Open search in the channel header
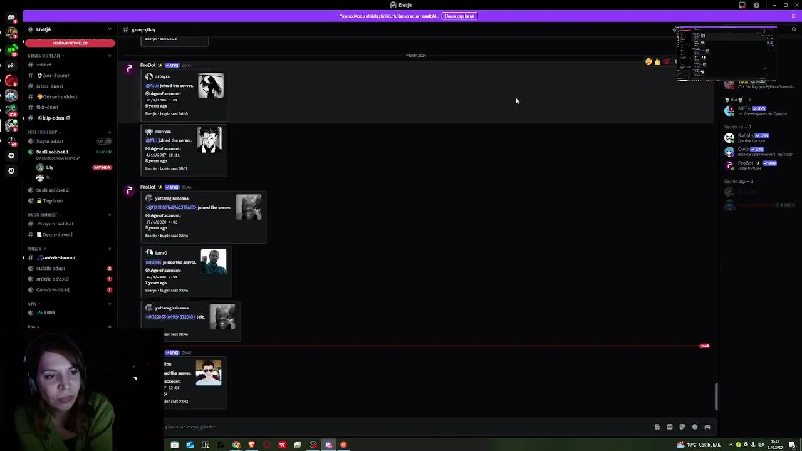Viewport: 802px width, 451px height. [x=793, y=29]
